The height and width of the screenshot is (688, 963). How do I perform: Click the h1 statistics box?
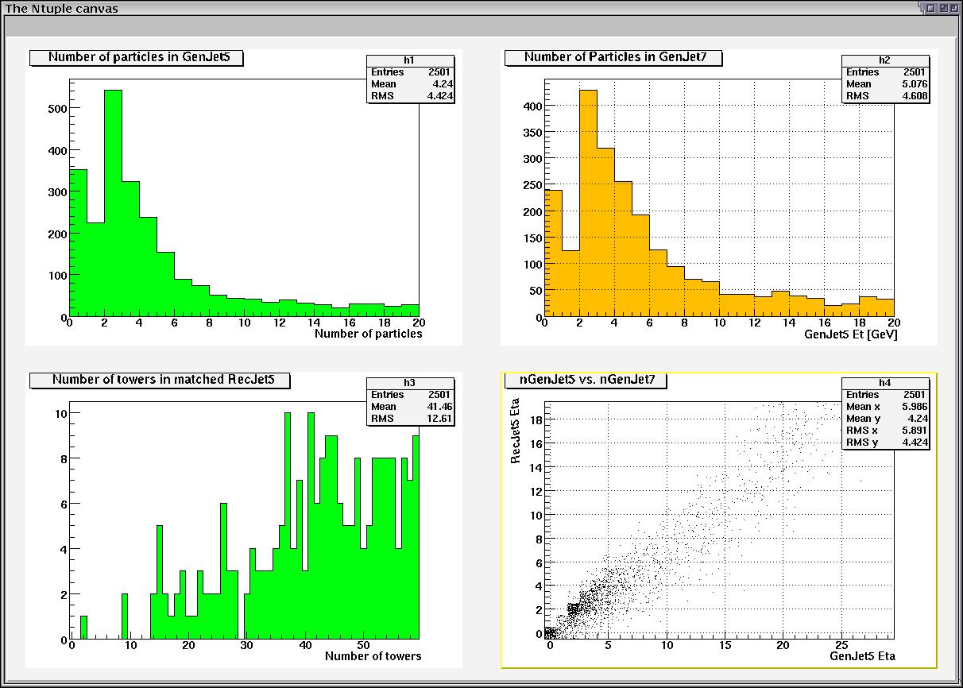click(x=410, y=79)
